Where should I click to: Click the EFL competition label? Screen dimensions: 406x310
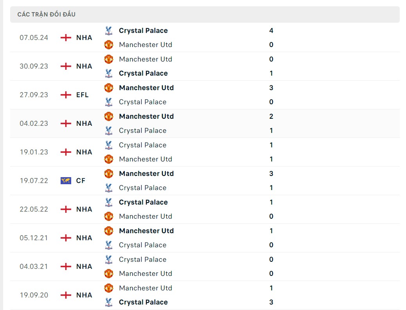point(83,95)
